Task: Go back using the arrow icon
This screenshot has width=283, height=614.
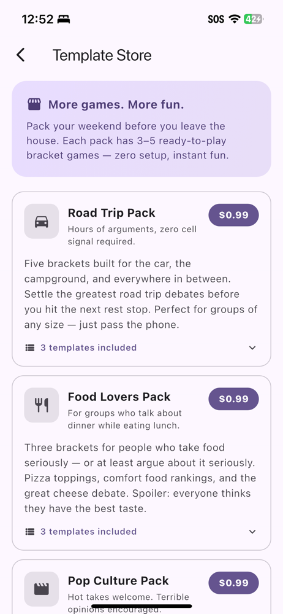Action: pyautogui.click(x=21, y=55)
